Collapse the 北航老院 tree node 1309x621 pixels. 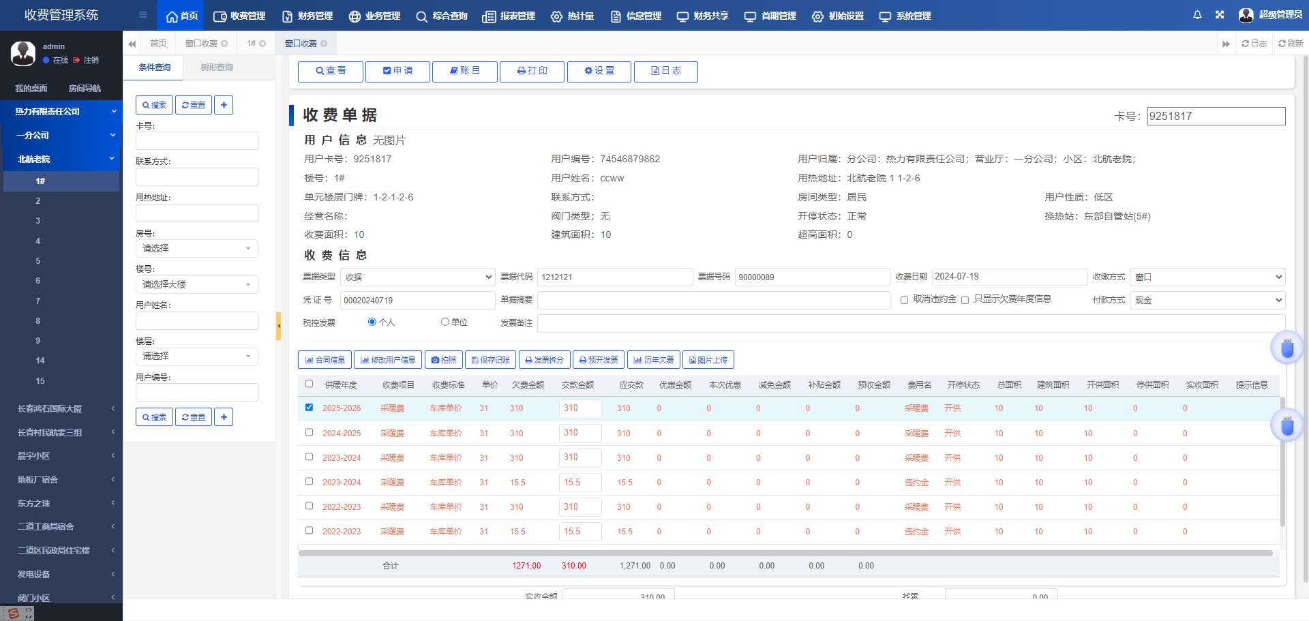(61, 158)
